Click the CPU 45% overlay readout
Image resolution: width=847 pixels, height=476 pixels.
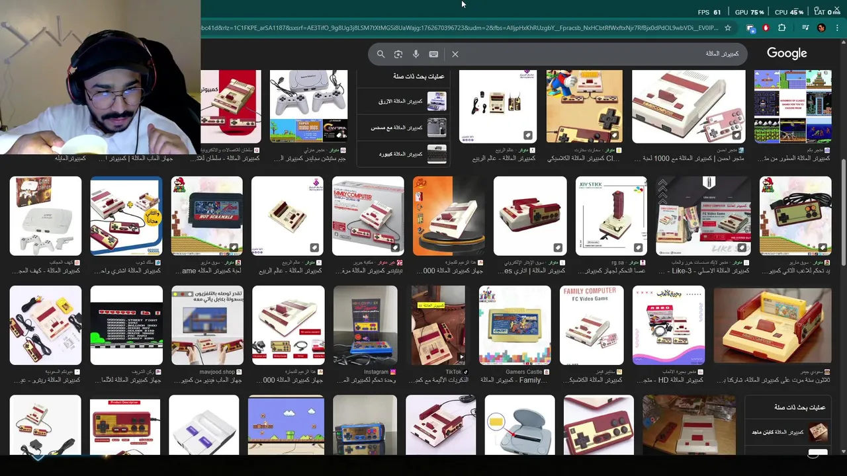[788, 12]
